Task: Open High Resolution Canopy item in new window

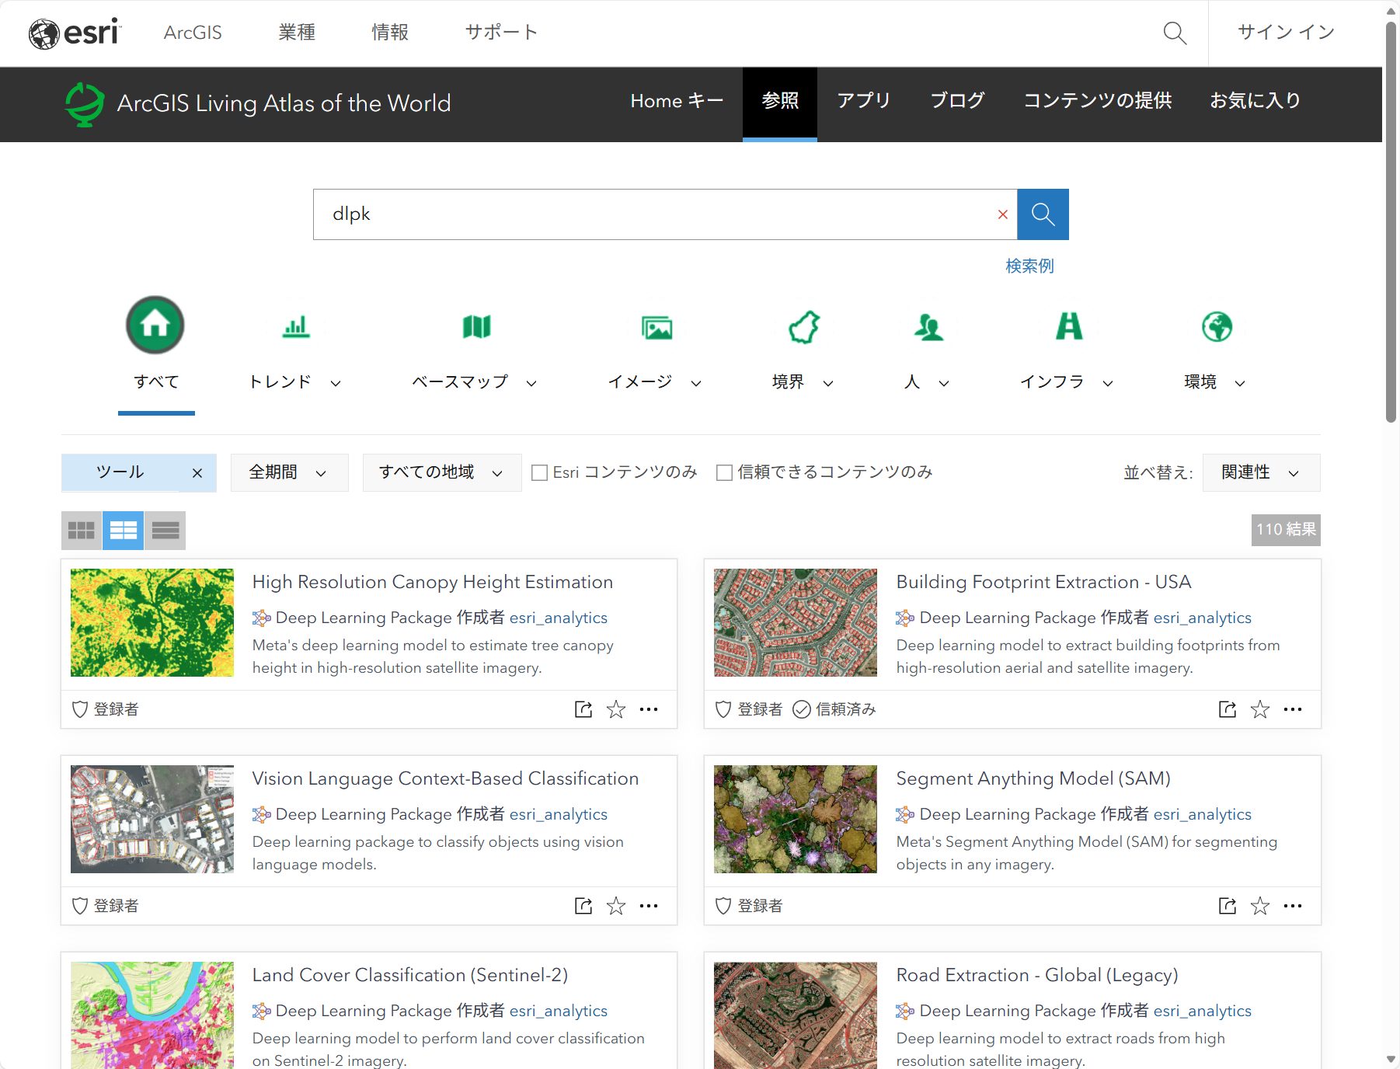Action: pos(583,709)
